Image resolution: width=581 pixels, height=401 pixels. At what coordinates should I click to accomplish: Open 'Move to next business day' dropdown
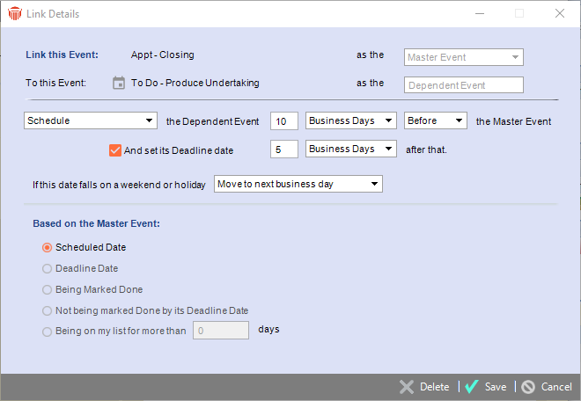[298, 184]
